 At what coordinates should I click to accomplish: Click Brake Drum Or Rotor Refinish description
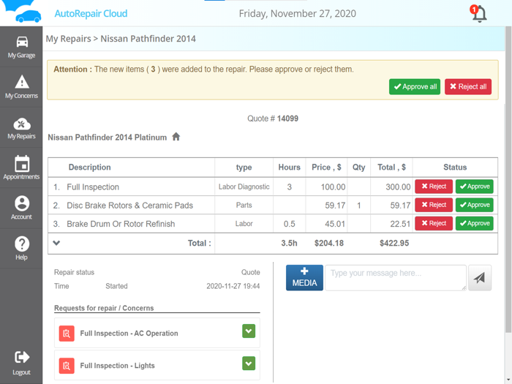coord(121,224)
